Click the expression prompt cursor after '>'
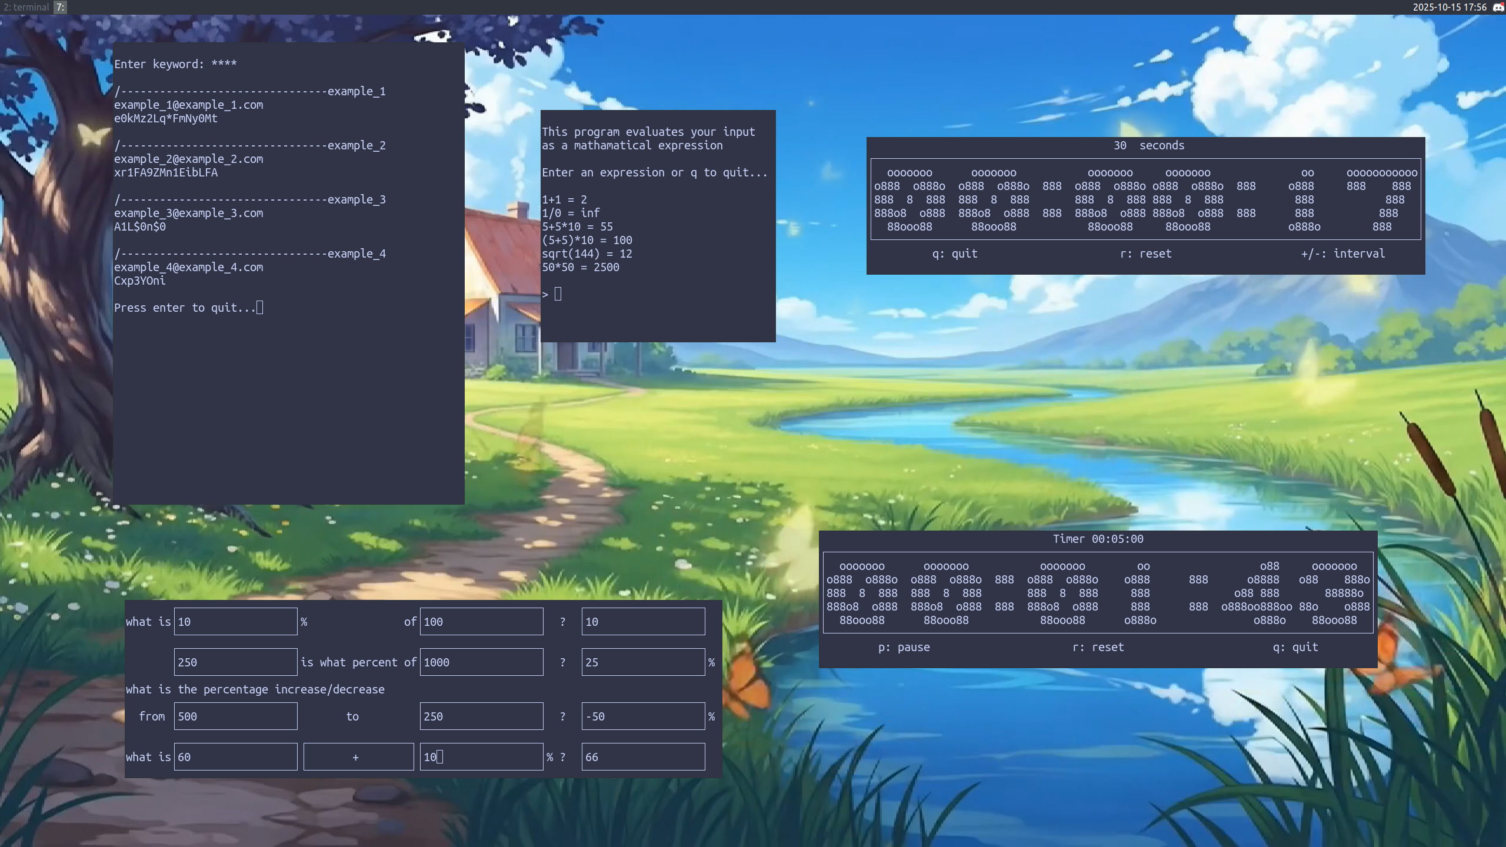This screenshot has width=1506, height=847. coord(558,294)
